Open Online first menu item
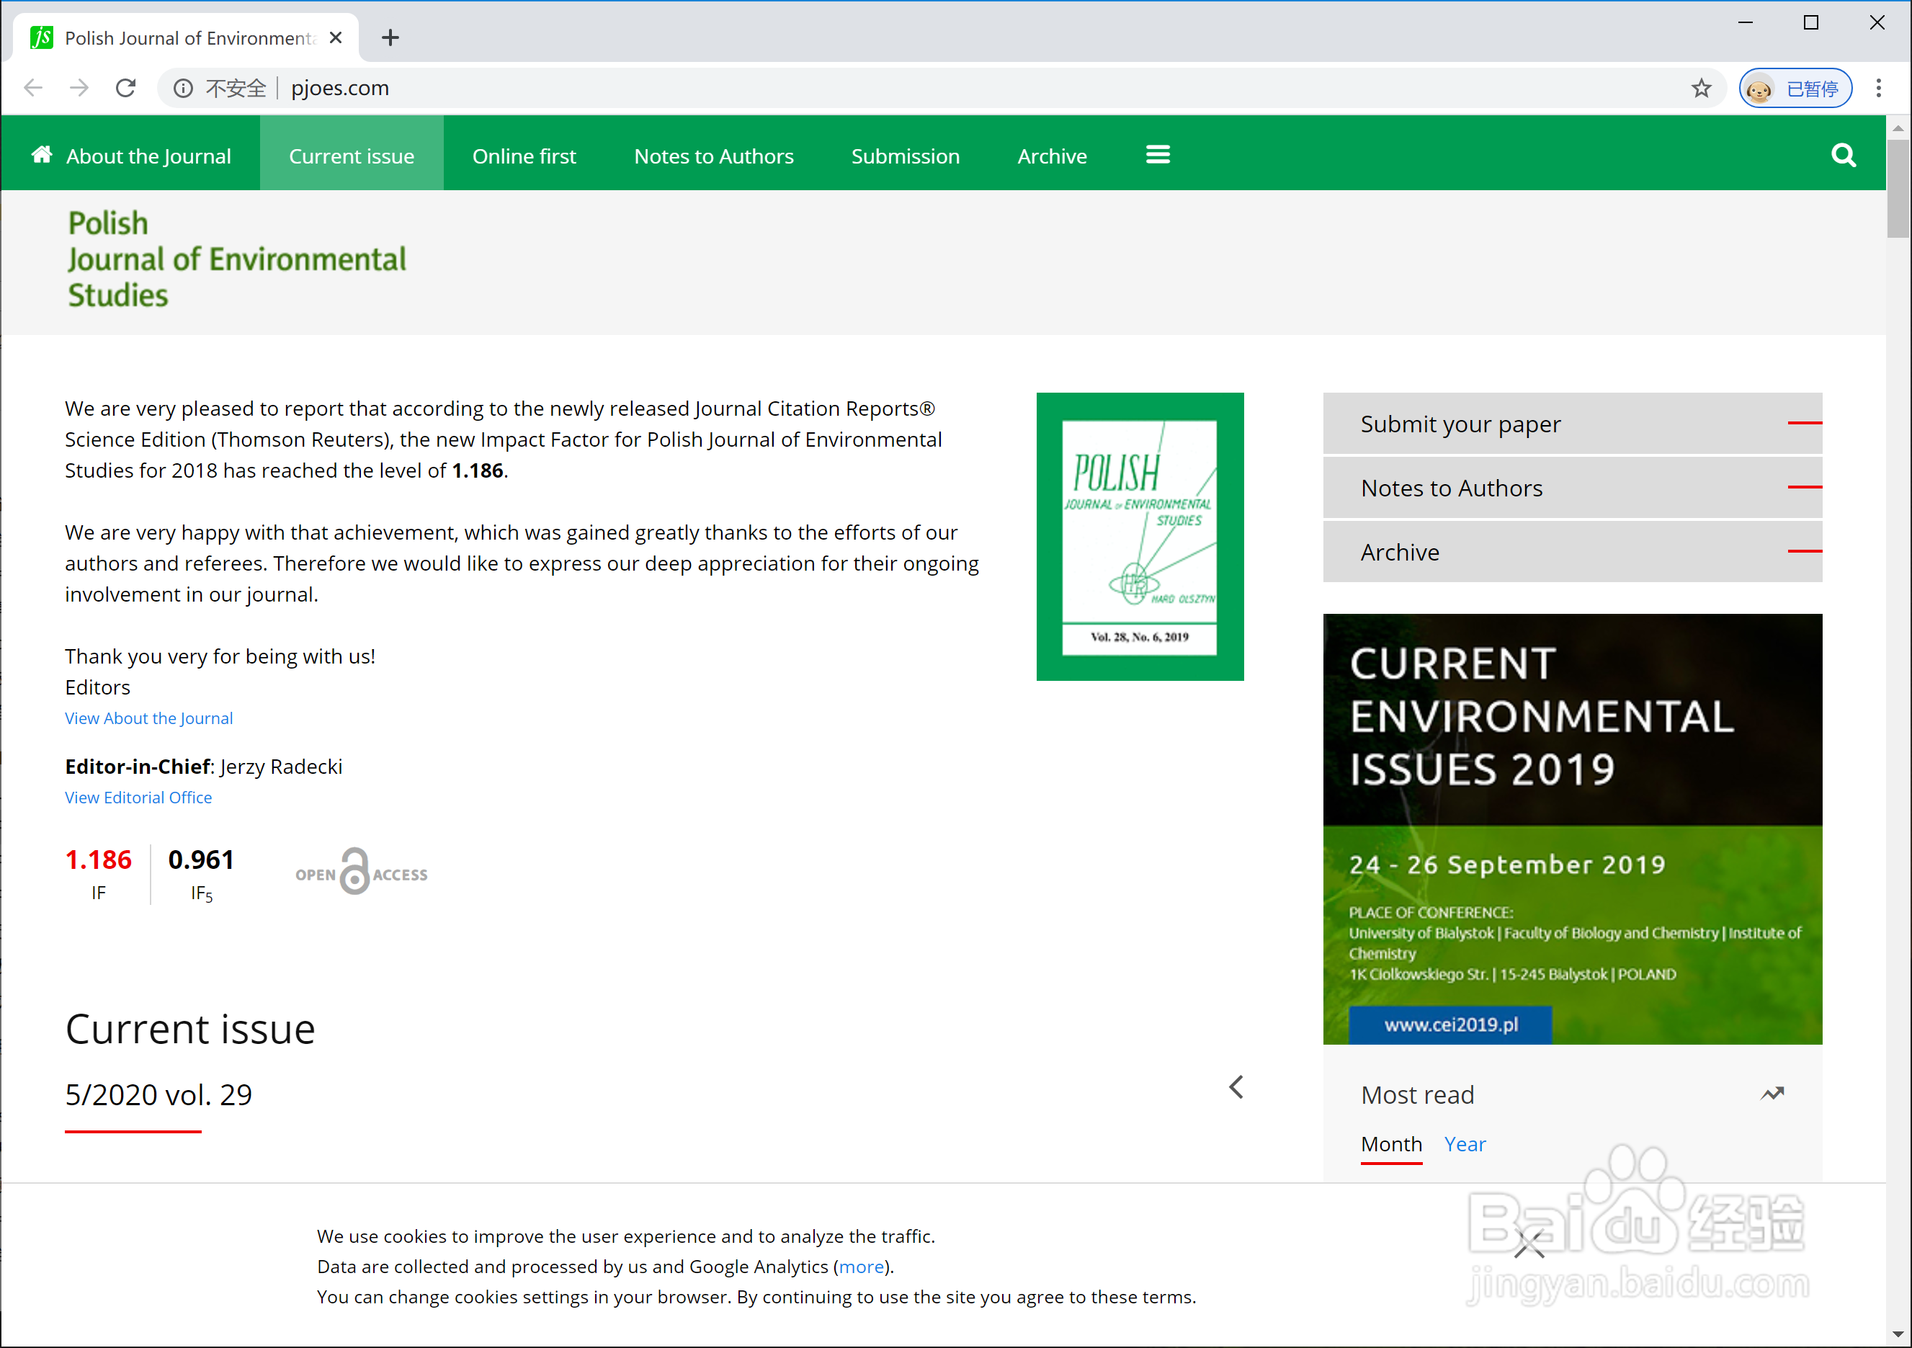1912x1348 pixels. coord(524,156)
